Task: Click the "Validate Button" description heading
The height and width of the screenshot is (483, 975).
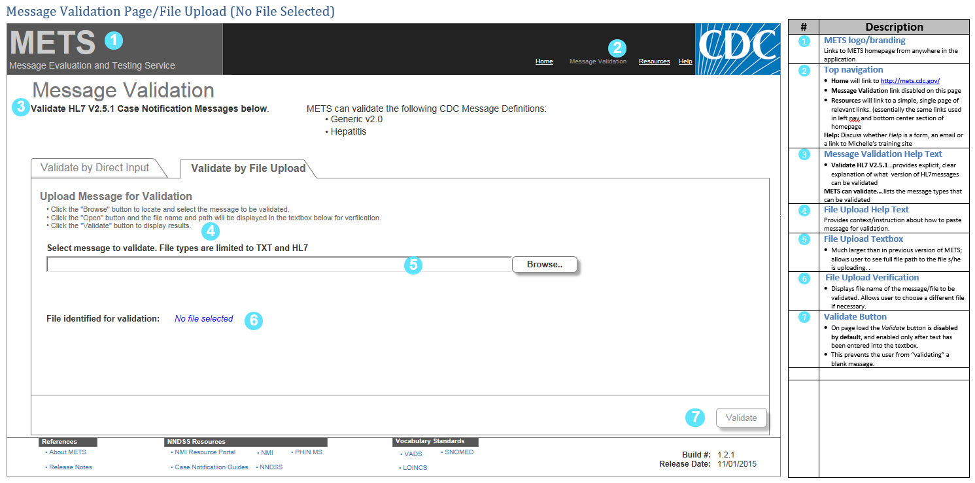Action: click(855, 317)
